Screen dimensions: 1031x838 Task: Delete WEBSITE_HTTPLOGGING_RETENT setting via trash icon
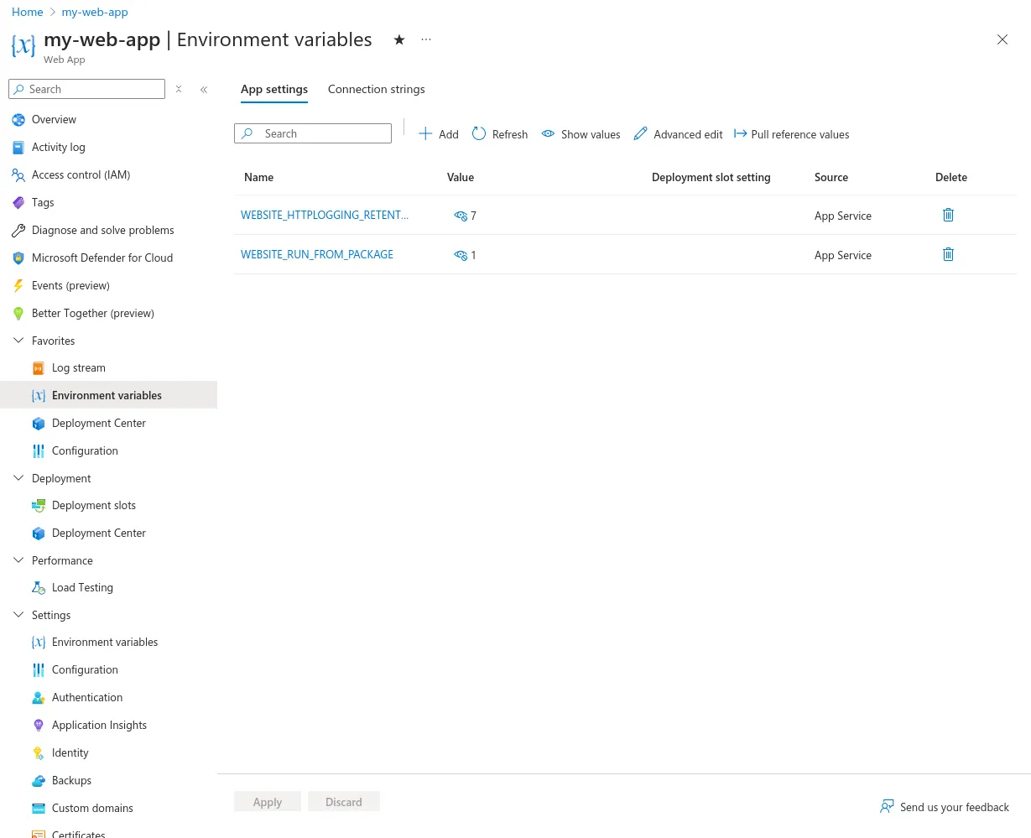(948, 215)
